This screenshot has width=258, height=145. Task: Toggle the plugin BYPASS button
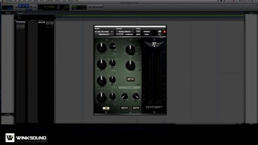click(x=147, y=31)
